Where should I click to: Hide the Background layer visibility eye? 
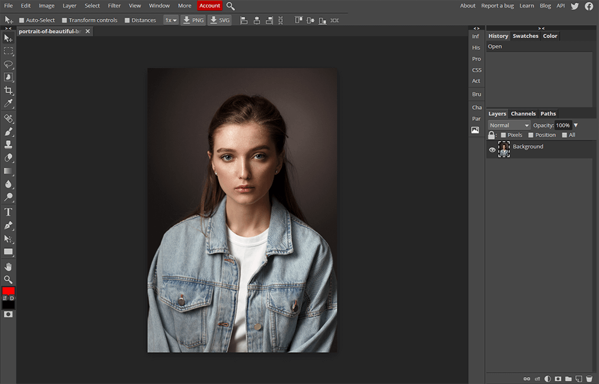click(492, 149)
